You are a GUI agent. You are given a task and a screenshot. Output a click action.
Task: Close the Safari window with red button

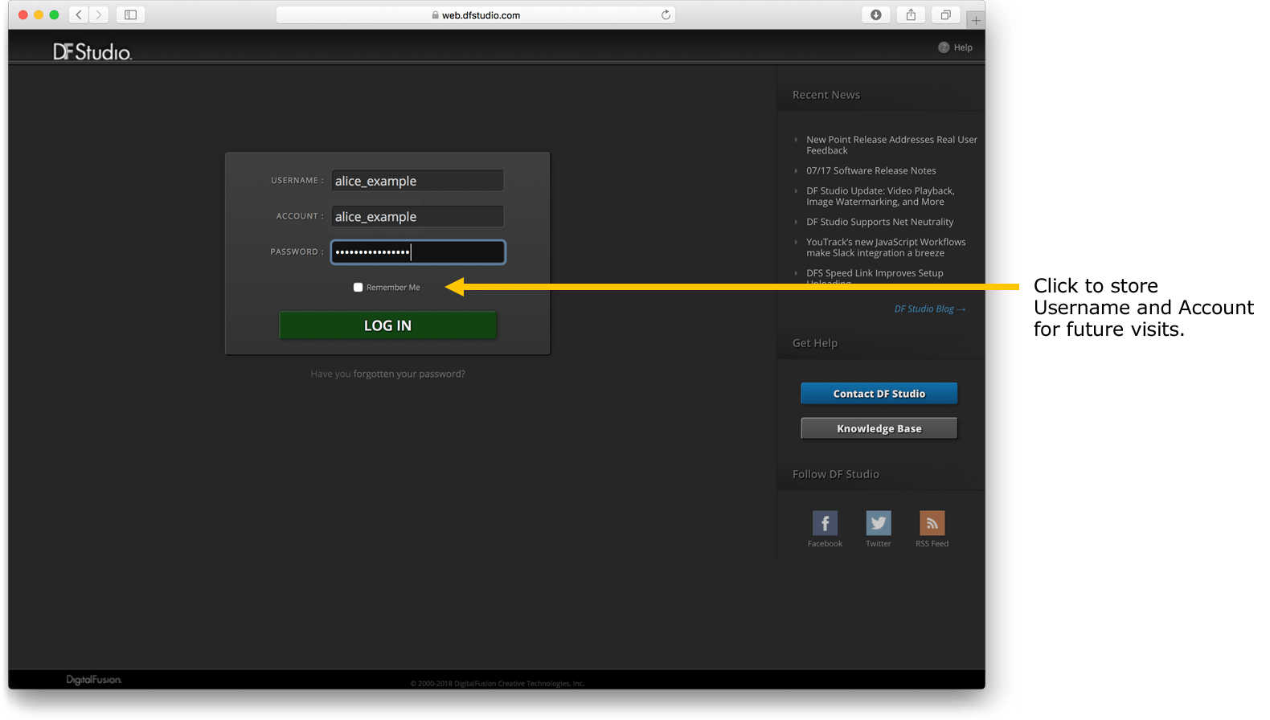tap(23, 14)
